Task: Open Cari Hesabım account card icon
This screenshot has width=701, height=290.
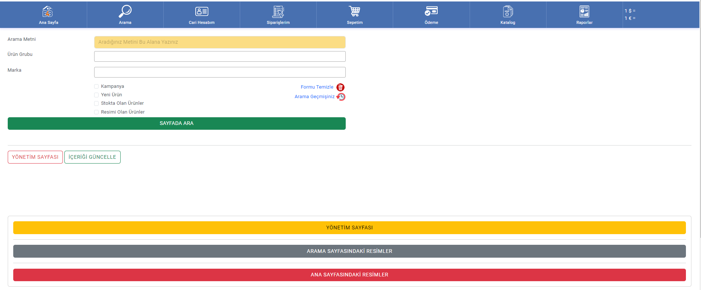Action: [202, 12]
